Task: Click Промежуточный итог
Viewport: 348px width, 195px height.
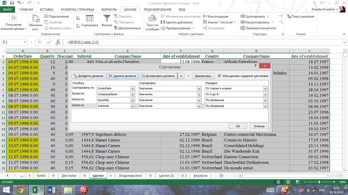Action: click(x=259, y=28)
